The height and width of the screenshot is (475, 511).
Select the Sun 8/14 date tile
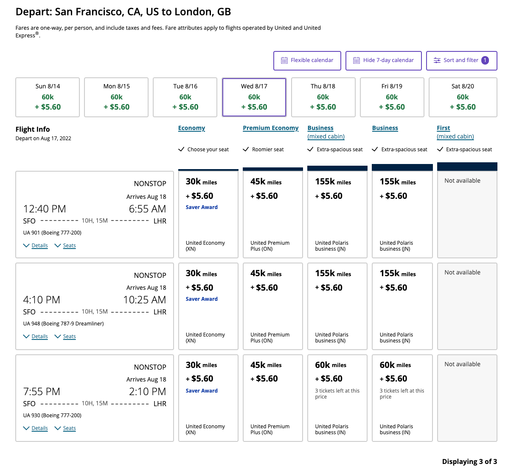click(48, 97)
